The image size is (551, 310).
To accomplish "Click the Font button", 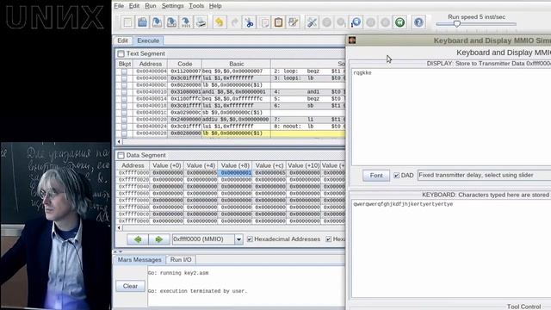I will pos(376,175).
